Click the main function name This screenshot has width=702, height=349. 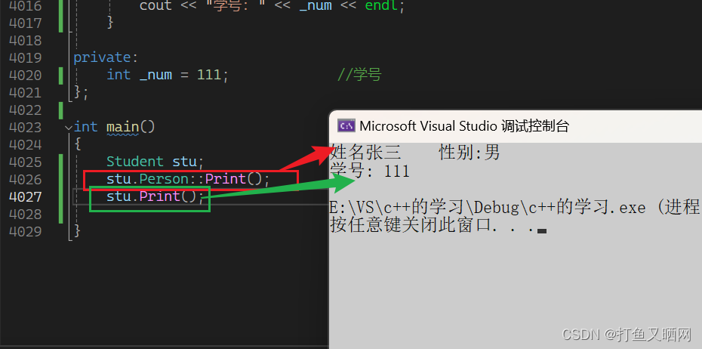coord(123,127)
